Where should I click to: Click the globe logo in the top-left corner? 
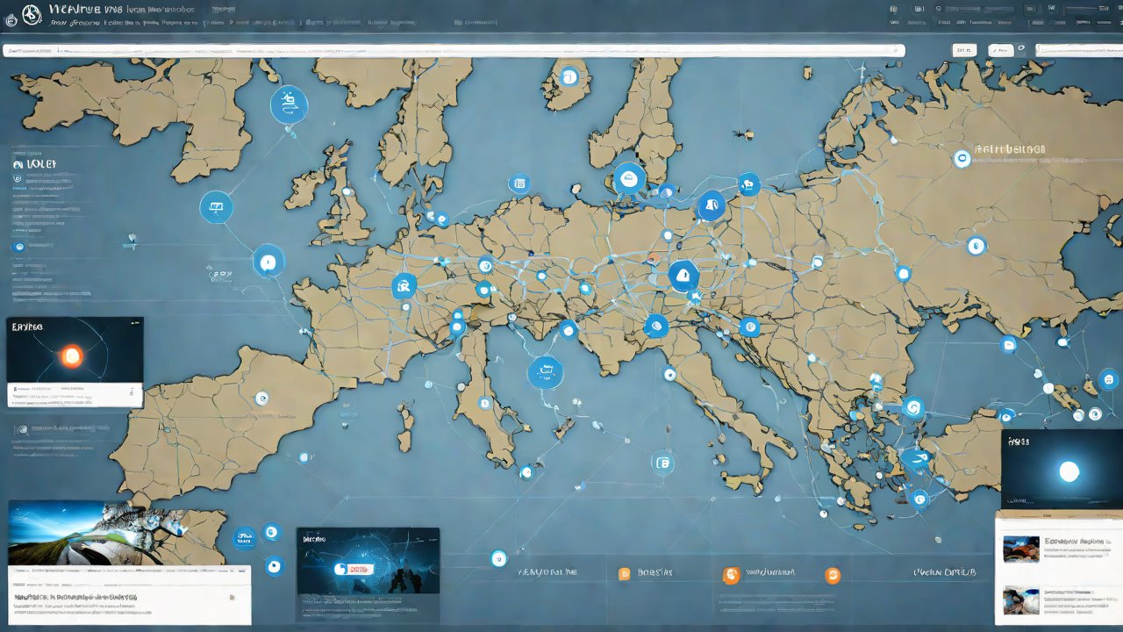pyautogui.click(x=32, y=15)
